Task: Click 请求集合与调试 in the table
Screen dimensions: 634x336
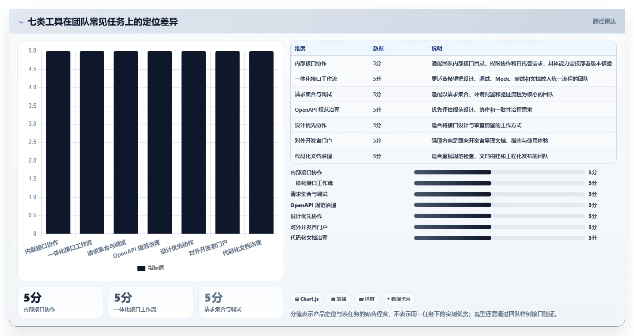Action: click(x=313, y=94)
